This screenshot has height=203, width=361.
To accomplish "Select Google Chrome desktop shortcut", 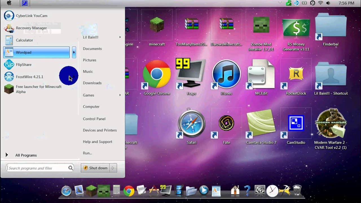I will pos(157,78).
